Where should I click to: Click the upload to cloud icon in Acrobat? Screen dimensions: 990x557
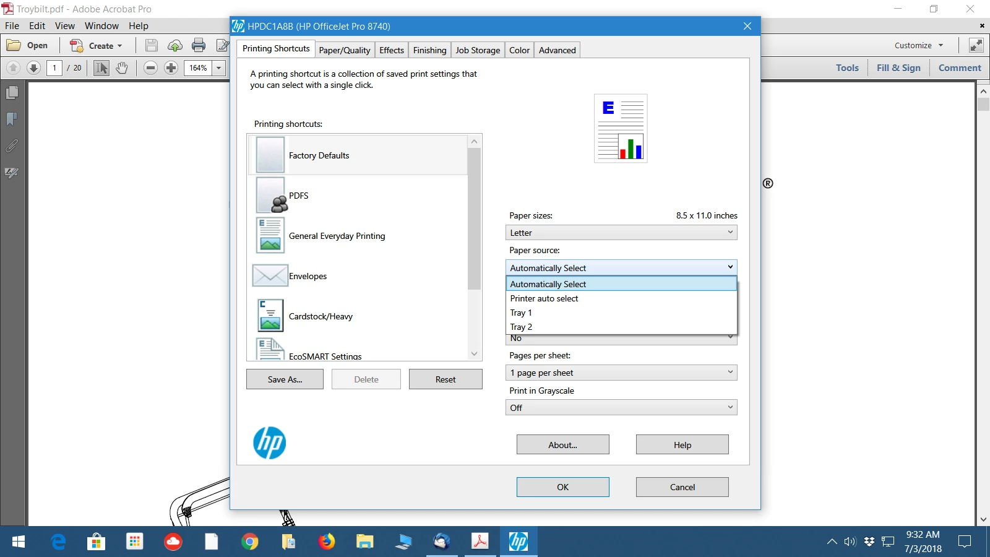[175, 45]
